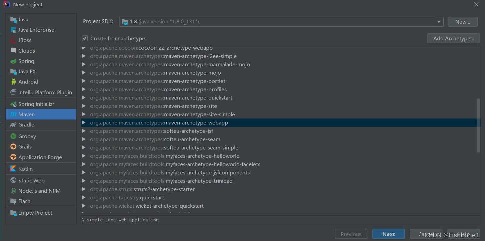
Task: Select myfaces-archetype-trinidad row
Action: point(281,181)
